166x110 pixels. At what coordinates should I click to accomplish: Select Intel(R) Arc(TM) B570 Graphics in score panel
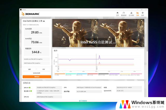(x=37, y=59)
